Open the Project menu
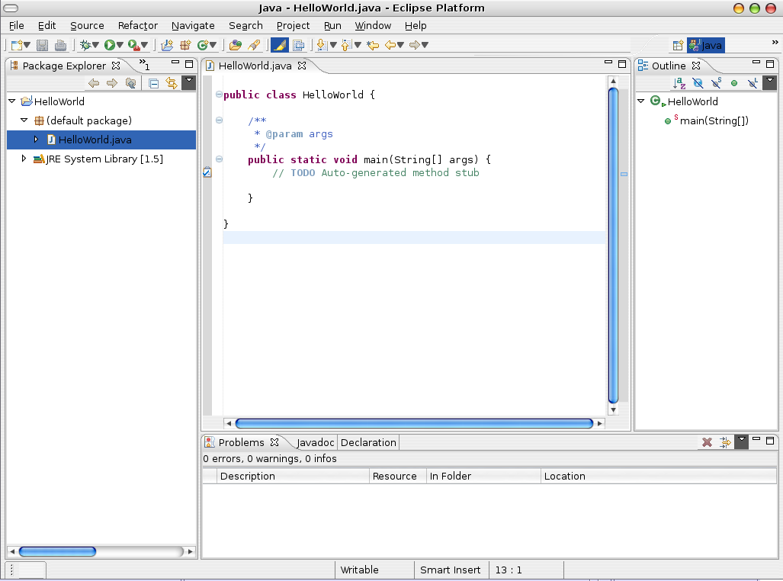 (x=293, y=25)
